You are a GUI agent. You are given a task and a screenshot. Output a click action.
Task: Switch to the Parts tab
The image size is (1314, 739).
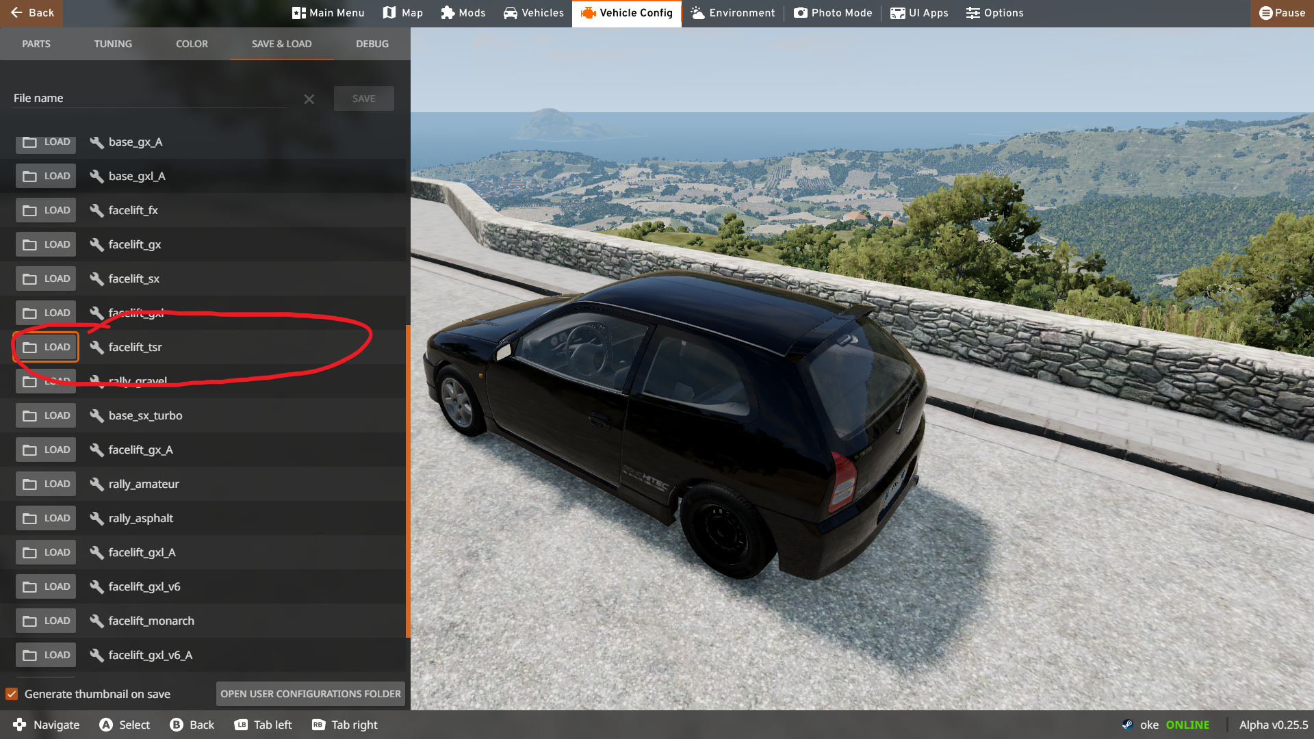pos(36,44)
